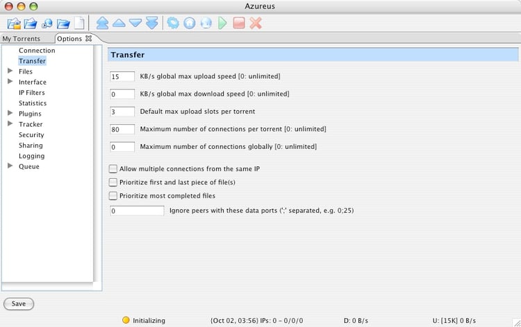
Task: Click the window resize grip corner
Action: pos(517,323)
